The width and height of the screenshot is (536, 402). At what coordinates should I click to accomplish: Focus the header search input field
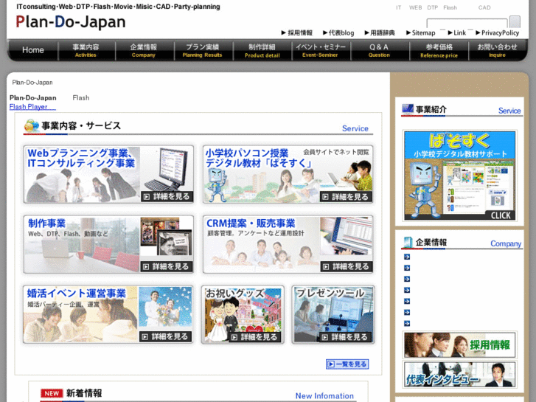[467, 23]
